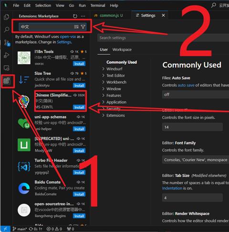
Task: Open the open-vsx marketplace link
Action: pos(68,37)
